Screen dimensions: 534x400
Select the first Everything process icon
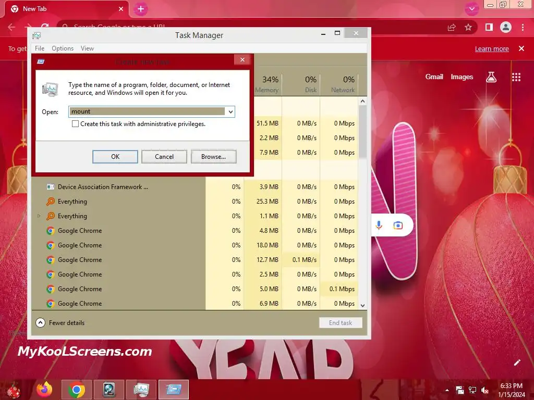click(51, 202)
